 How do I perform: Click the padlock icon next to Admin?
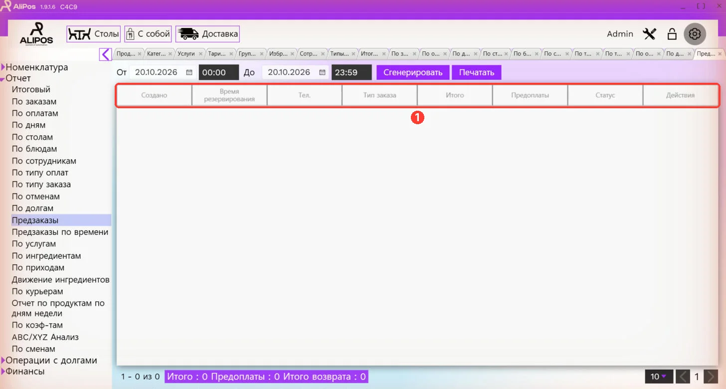(x=672, y=34)
